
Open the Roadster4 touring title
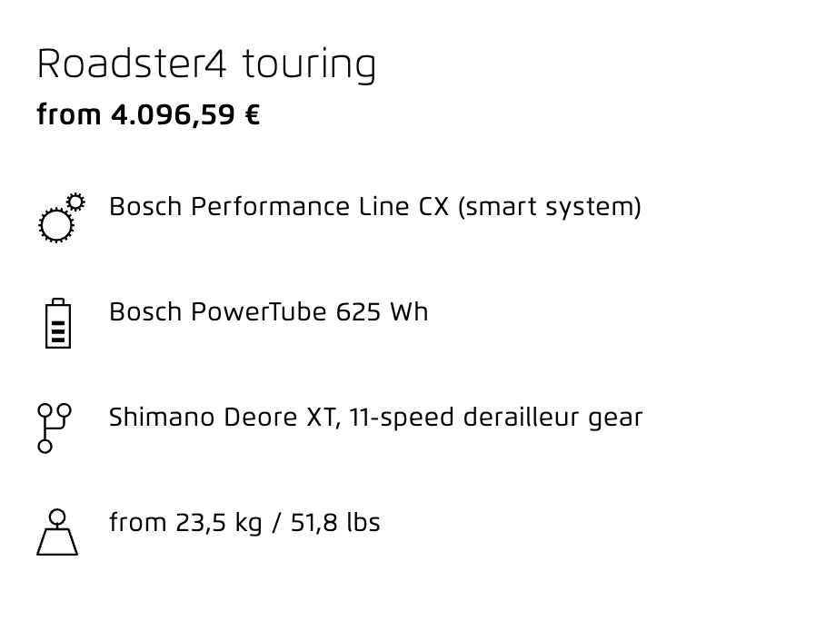[x=206, y=64]
